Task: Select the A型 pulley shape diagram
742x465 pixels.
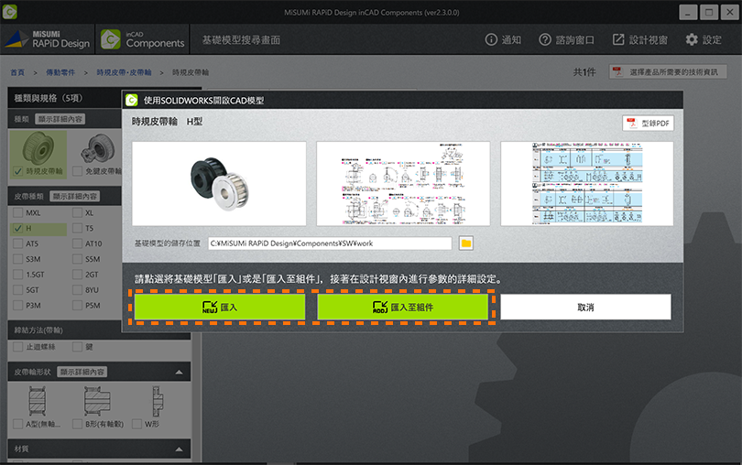Action: point(38,401)
